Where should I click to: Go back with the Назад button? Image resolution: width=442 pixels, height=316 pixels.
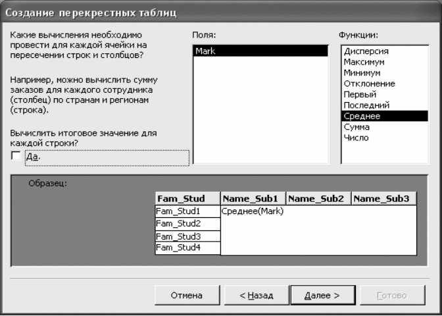point(257,295)
